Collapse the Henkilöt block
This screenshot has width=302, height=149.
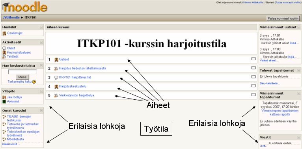coord(41,27)
